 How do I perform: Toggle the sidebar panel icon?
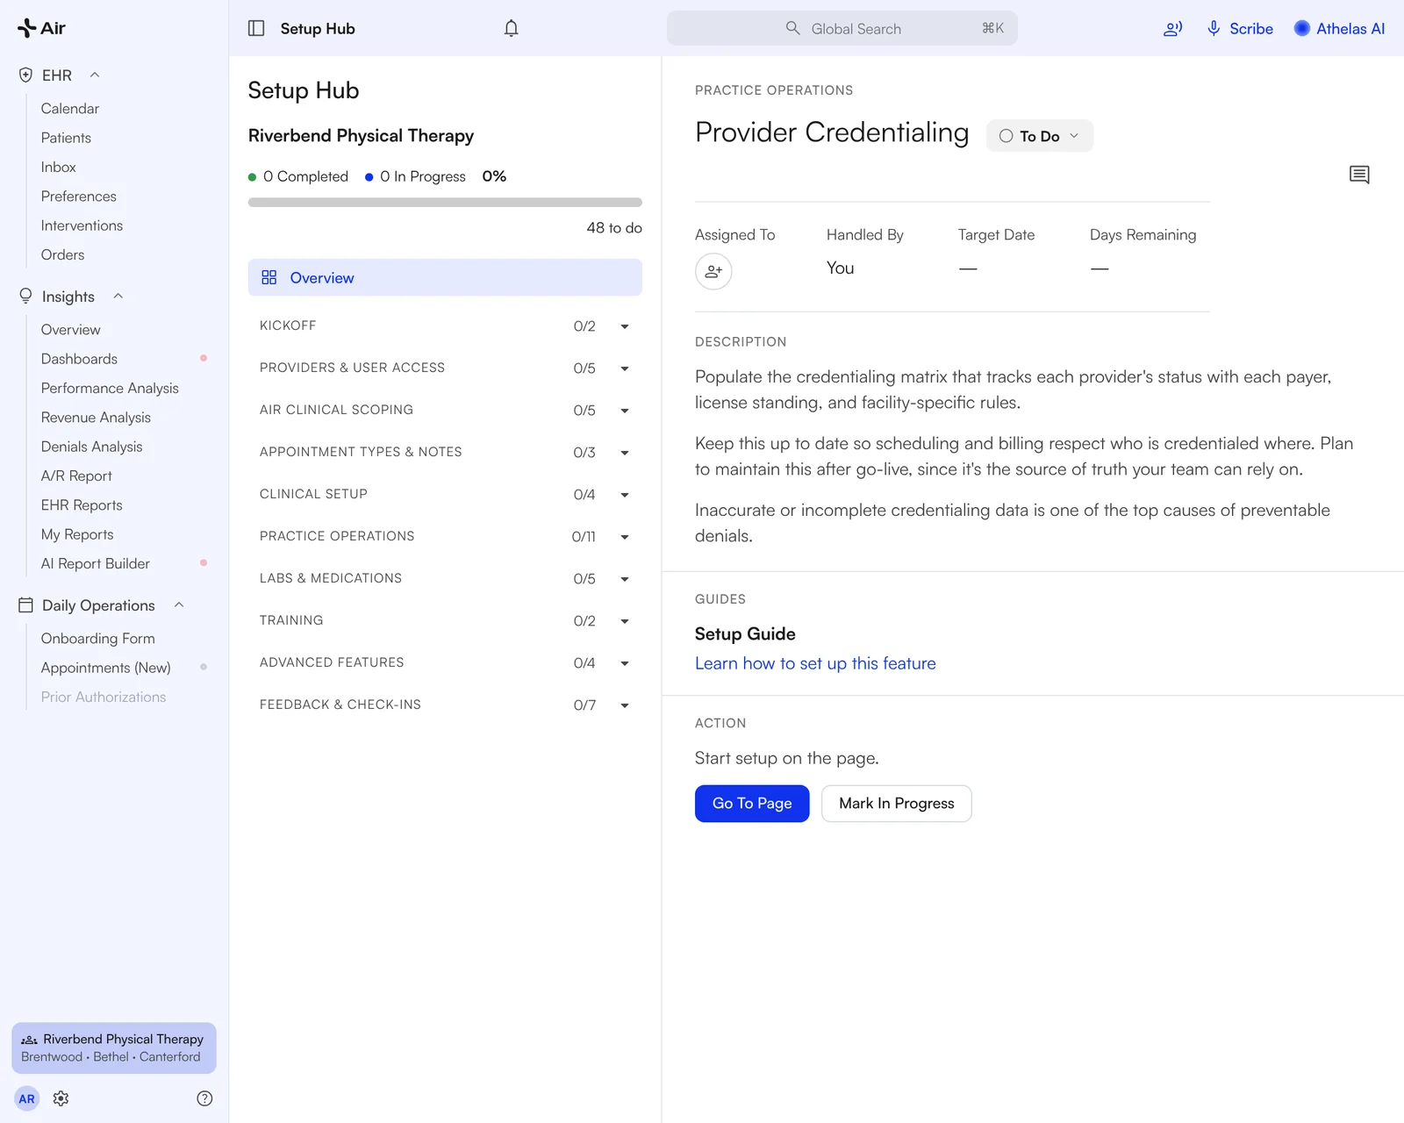point(256,28)
